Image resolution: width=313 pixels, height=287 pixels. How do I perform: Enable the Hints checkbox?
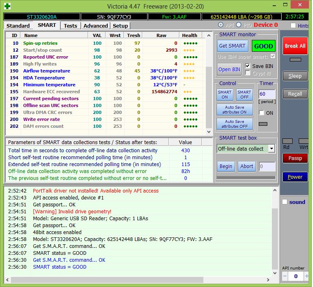[293, 26]
